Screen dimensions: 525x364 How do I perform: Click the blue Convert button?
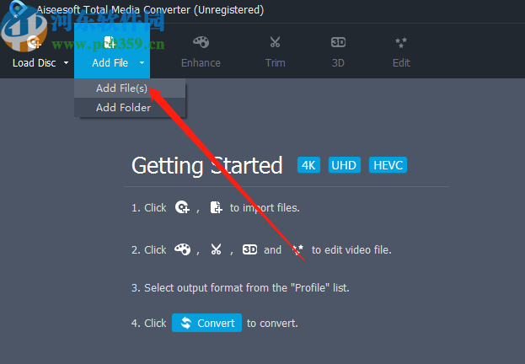(207, 323)
